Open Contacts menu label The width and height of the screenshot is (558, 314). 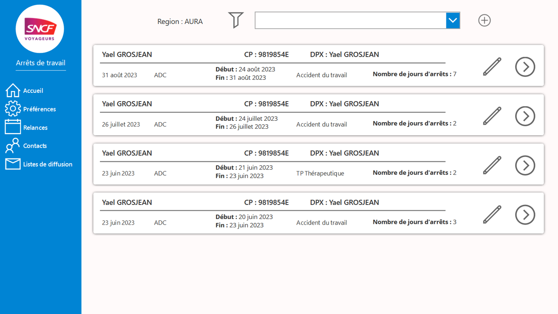tap(35, 146)
